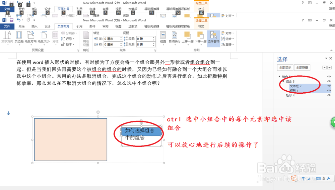Click the 稿纸设置 manuscript paper button
This screenshot has width=335, height=190.
click(86, 38)
